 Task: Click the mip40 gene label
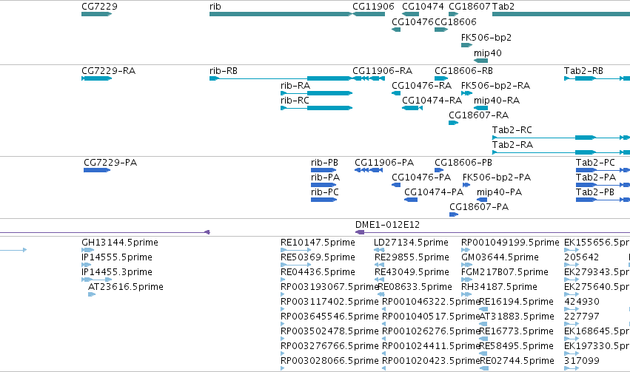[487, 53]
